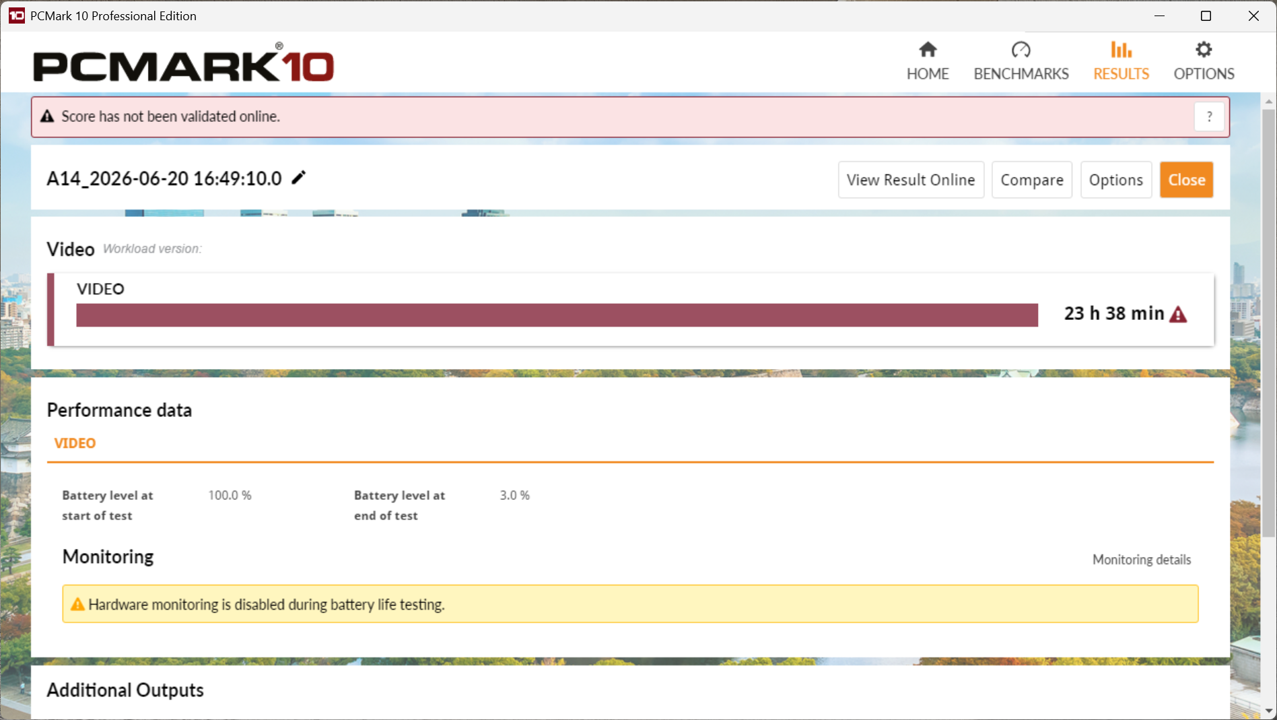
Task: Open Monitoring details link
Action: pyautogui.click(x=1142, y=560)
